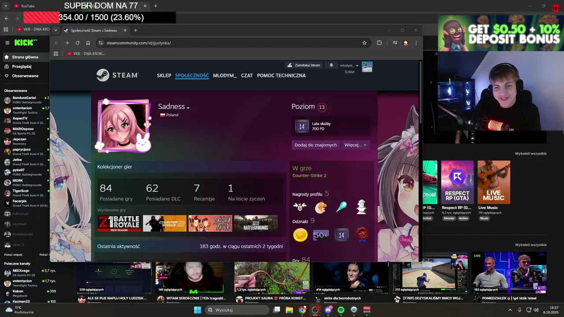Toggle the Kick sidebar hamburger menu

pyautogui.click(x=7, y=43)
